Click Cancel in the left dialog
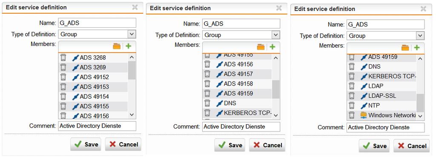 (123, 144)
